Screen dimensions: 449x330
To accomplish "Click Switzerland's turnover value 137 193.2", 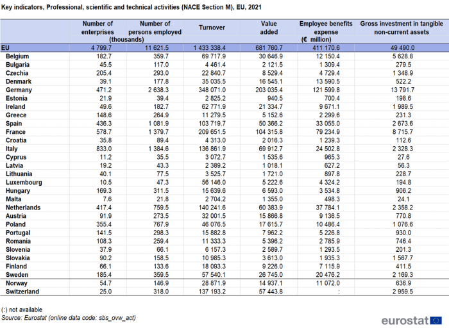I will tap(212, 292).
